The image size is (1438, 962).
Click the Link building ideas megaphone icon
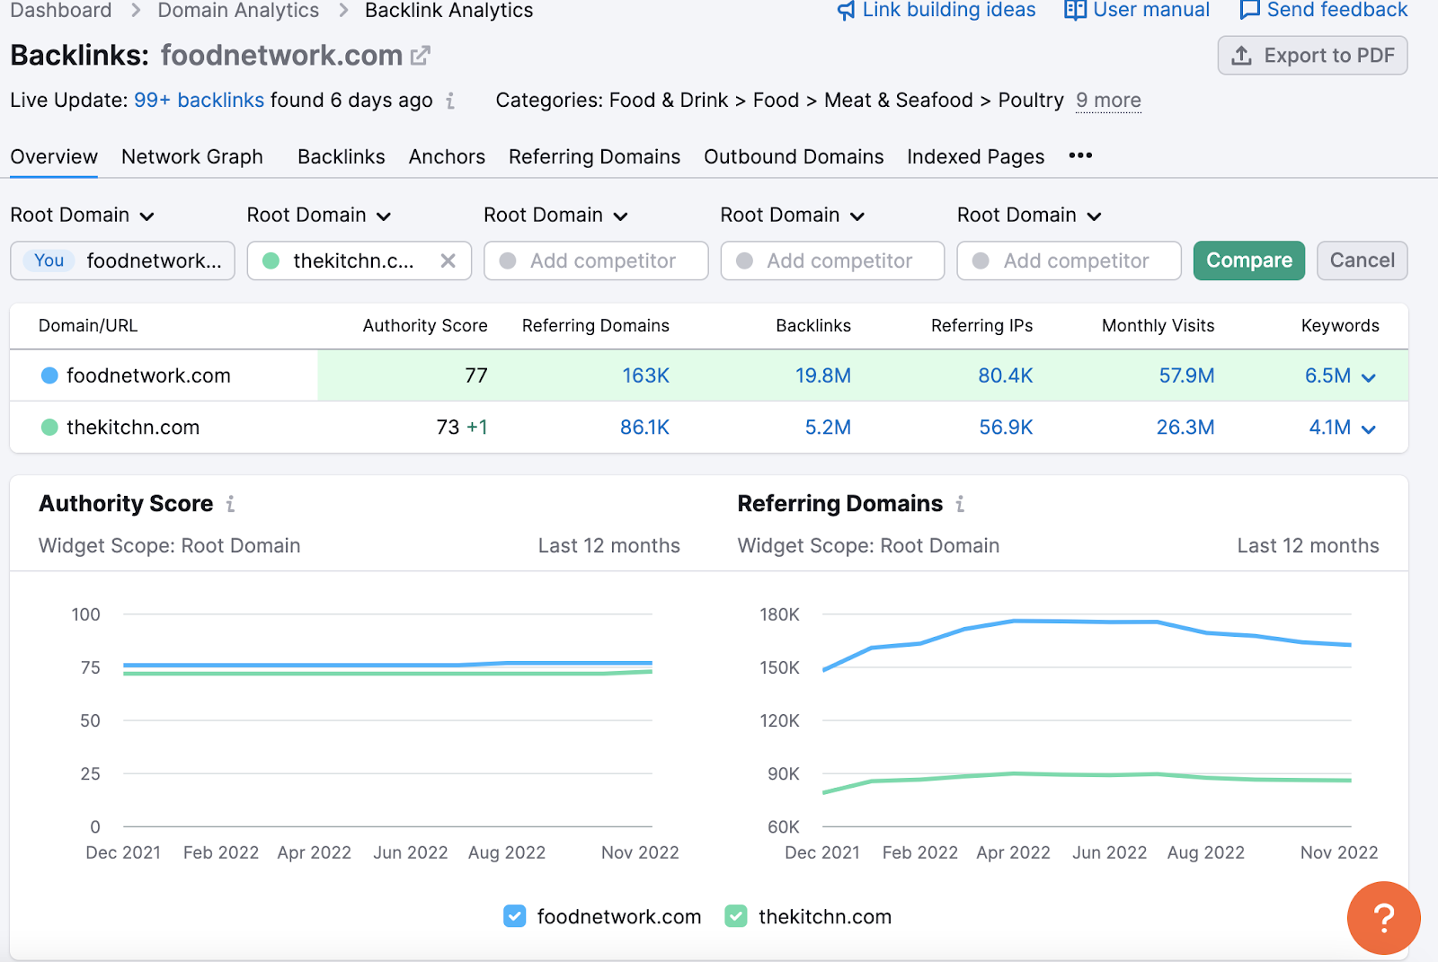tap(846, 11)
